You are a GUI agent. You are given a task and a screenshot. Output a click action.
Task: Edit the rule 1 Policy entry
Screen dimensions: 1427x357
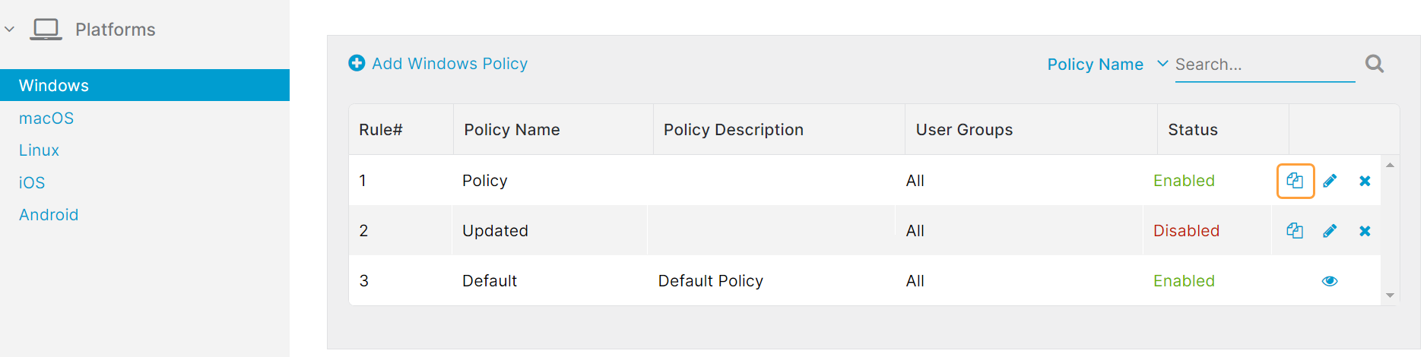(1330, 181)
